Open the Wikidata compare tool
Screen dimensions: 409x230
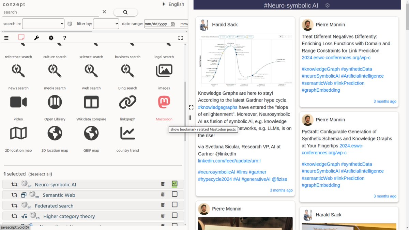[91, 102]
